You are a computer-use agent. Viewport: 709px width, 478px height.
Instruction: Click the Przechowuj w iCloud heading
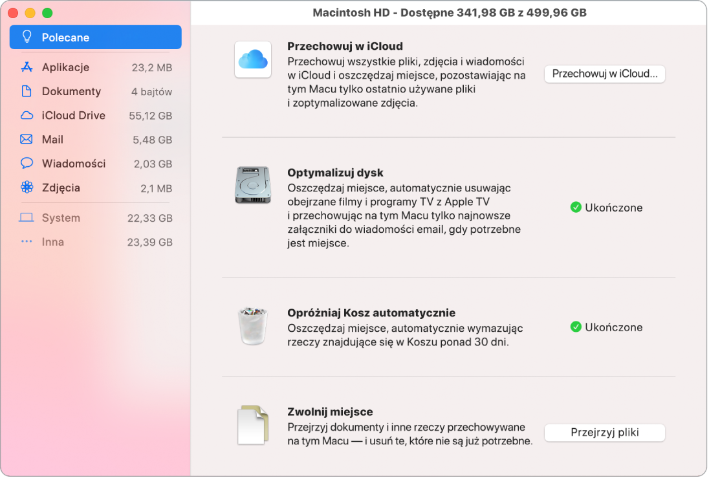click(345, 46)
